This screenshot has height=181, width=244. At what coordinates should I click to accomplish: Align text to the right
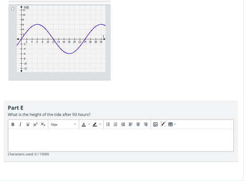146,124
